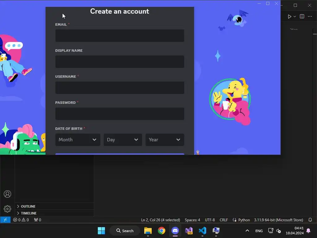Open VS Code Manage gear icon

pyautogui.click(x=7, y=209)
